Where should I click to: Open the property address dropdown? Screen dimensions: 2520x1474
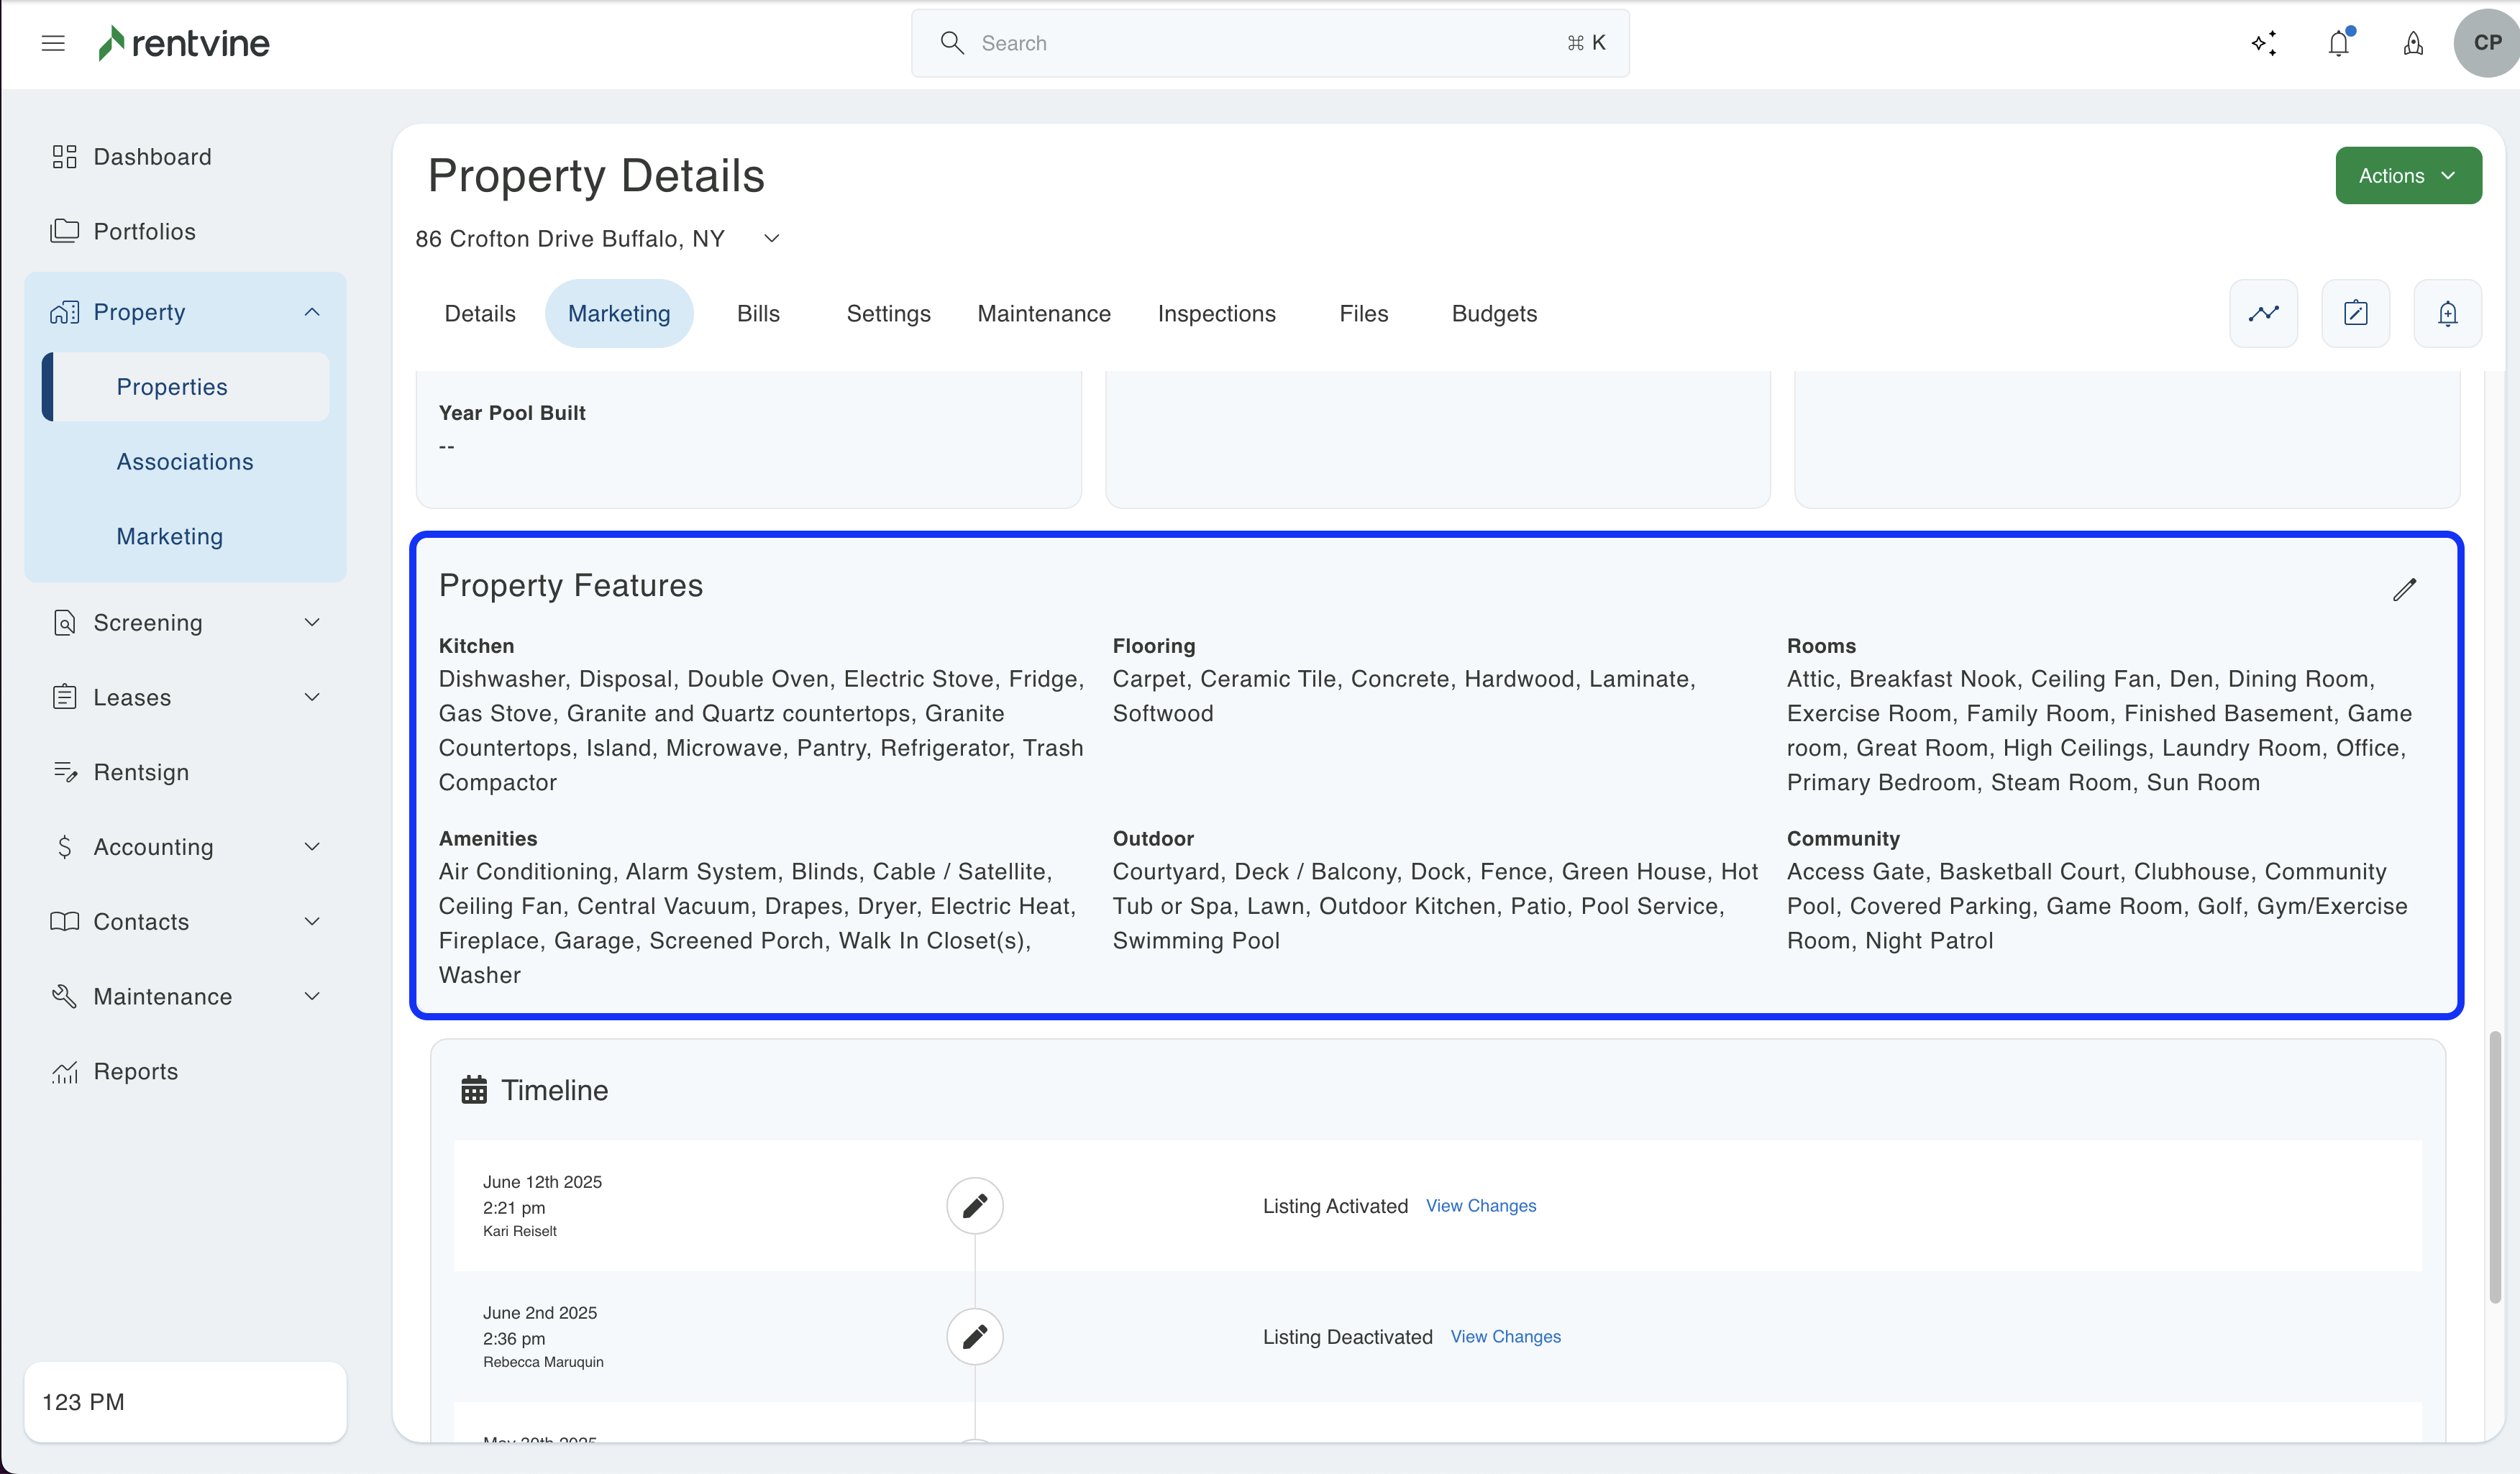(x=771, y=238)
